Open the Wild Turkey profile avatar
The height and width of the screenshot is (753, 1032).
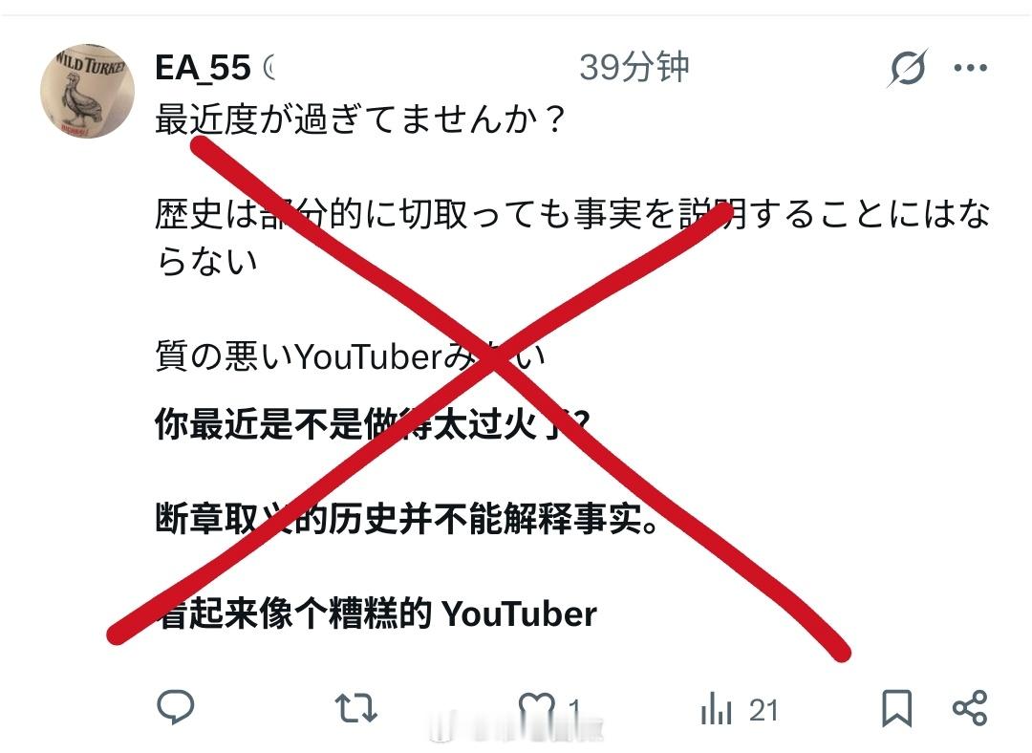pyautogui.click(x=88, y=91)
